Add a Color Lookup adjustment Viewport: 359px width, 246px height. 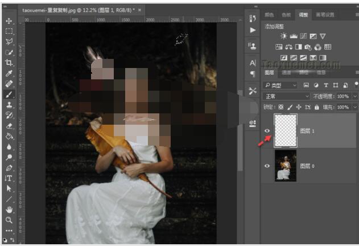(x=328, y=47)
